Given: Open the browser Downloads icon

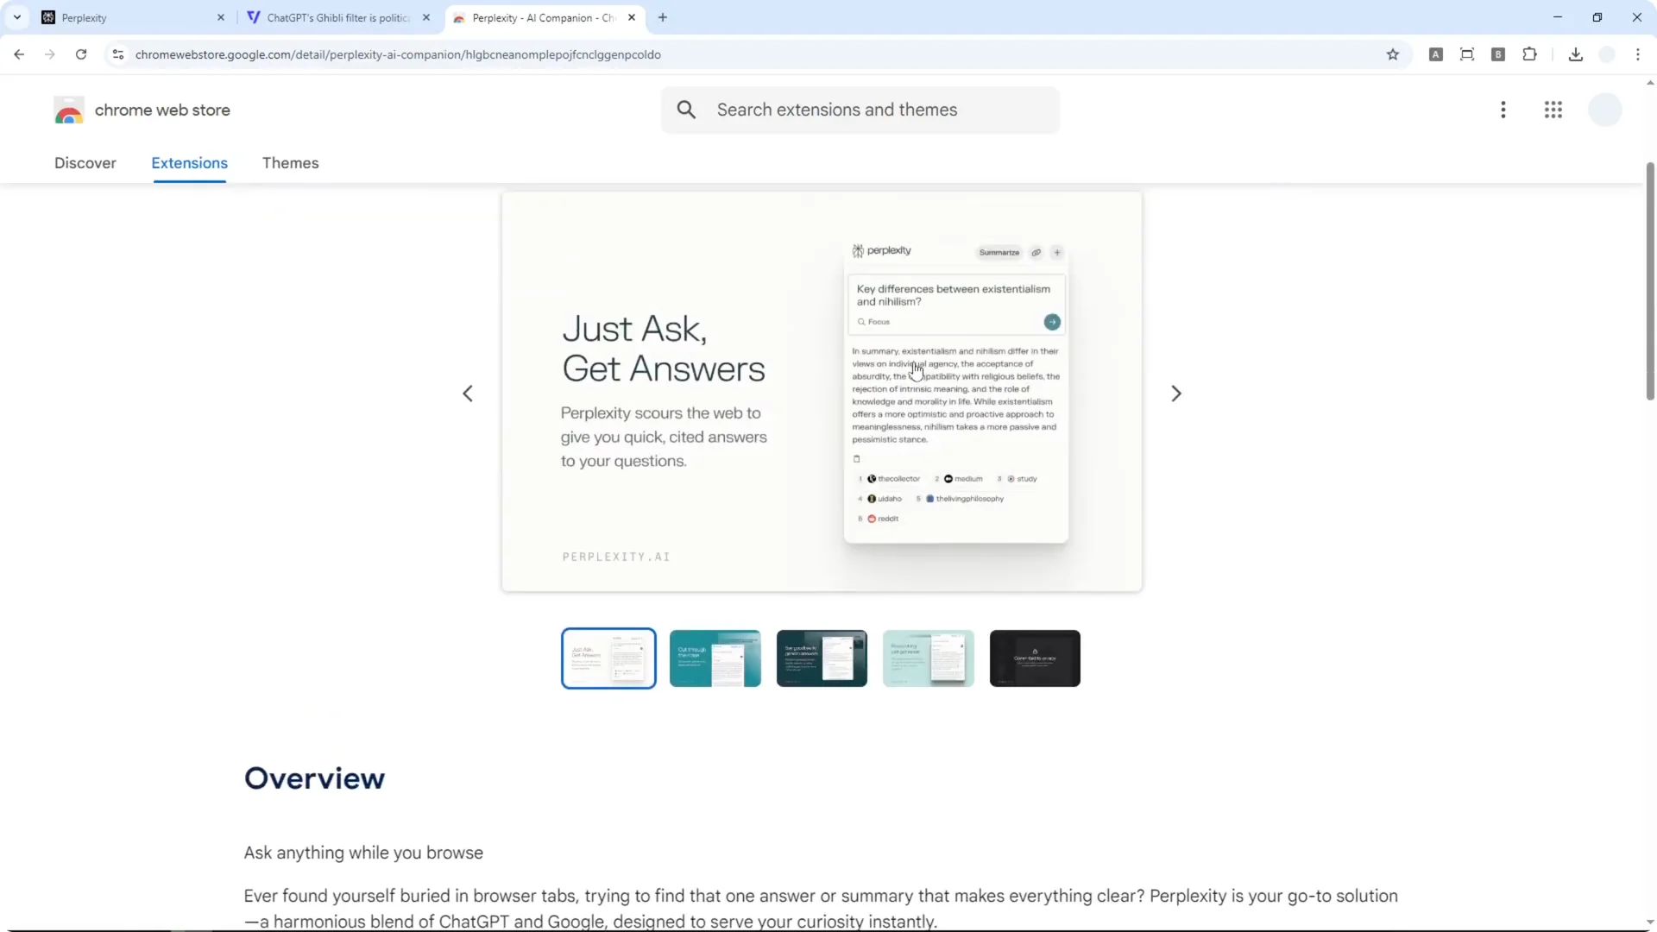Looking at the screenshot, I should tap(1576, 54).
